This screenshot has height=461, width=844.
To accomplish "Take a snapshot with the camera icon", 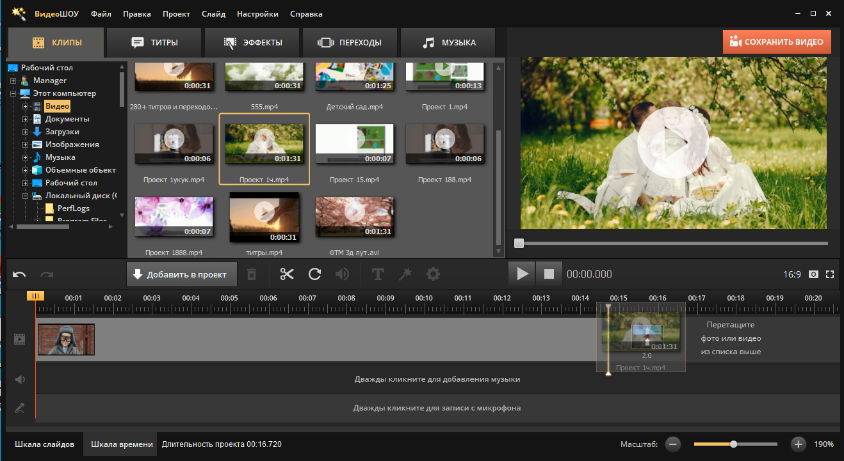I will click(x=813, y=274).
